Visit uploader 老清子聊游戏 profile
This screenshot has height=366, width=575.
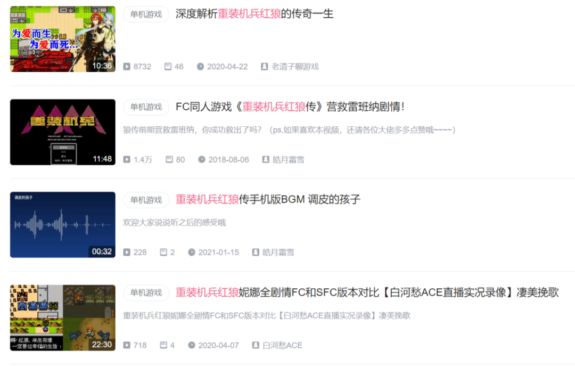point(295,67)
